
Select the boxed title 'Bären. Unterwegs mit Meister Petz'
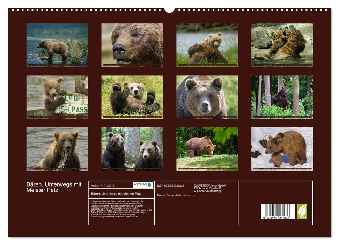[x=116, y=194]
